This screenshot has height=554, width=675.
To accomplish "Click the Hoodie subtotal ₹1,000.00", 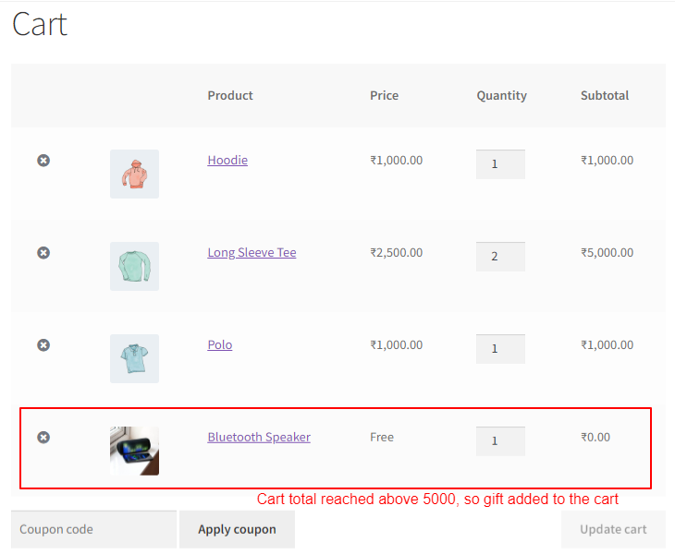I will [x=607, y=161].
